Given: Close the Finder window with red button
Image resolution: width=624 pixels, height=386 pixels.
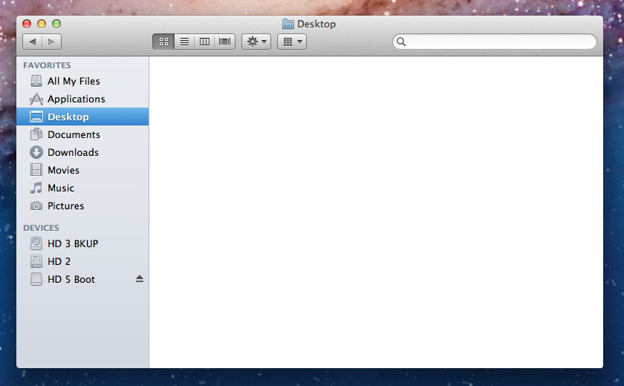Looking at the screenshot, I should coord(27,24).
